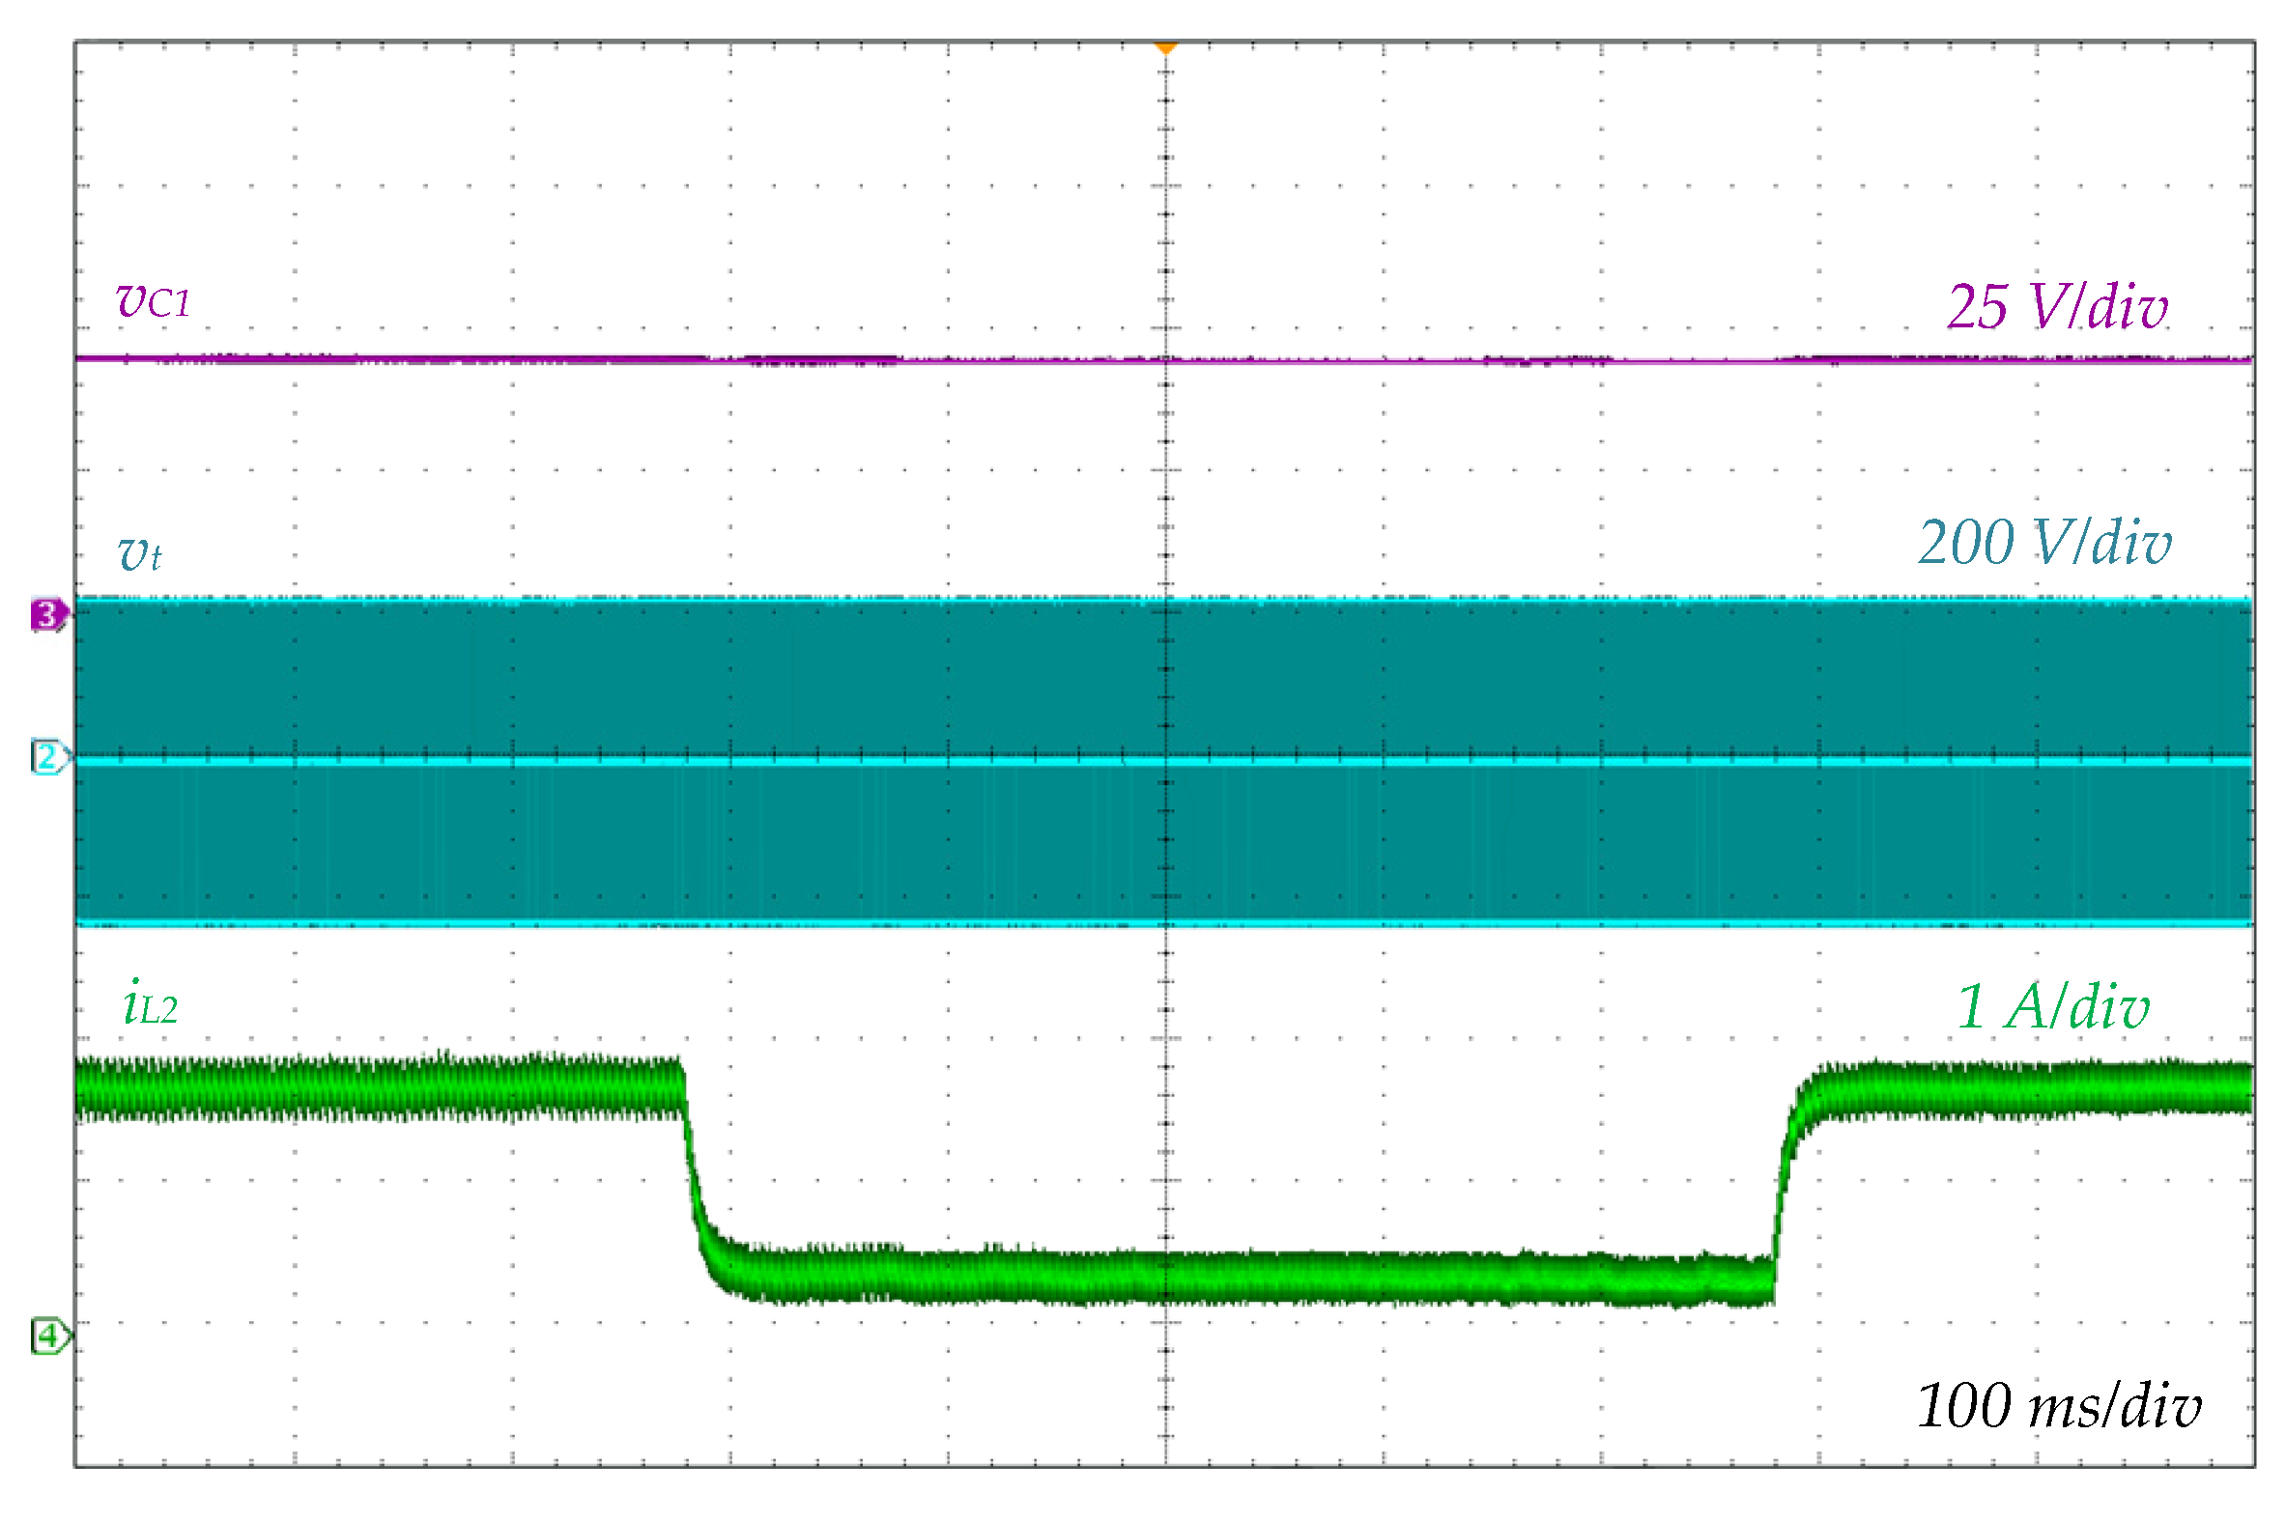Click the 100 ms/div timebase label

click(2058, 1405)
